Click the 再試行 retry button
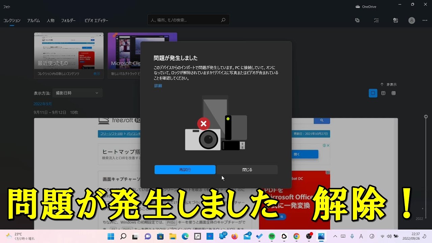Image resolution: width=432 pixels, height=243 pixels. point(185,170)
